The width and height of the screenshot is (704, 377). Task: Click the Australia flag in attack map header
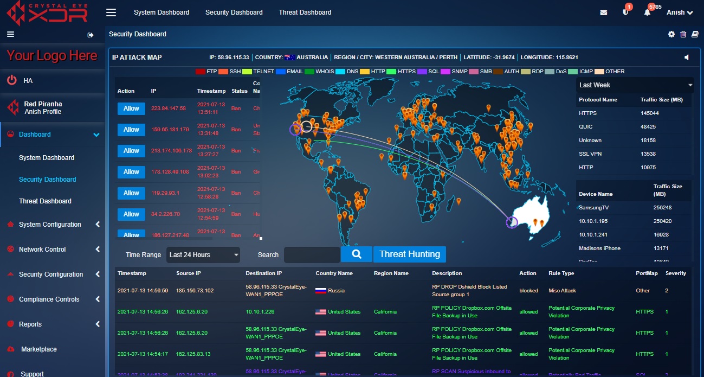click(x=289, y=57)
